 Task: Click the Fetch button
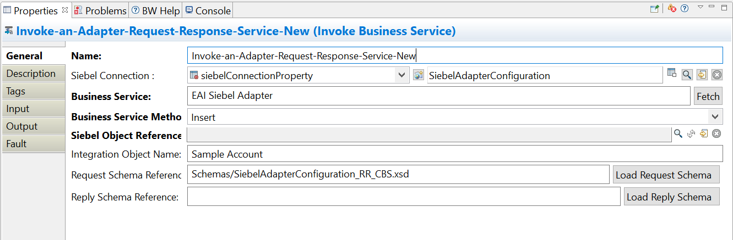coord(708,96)
